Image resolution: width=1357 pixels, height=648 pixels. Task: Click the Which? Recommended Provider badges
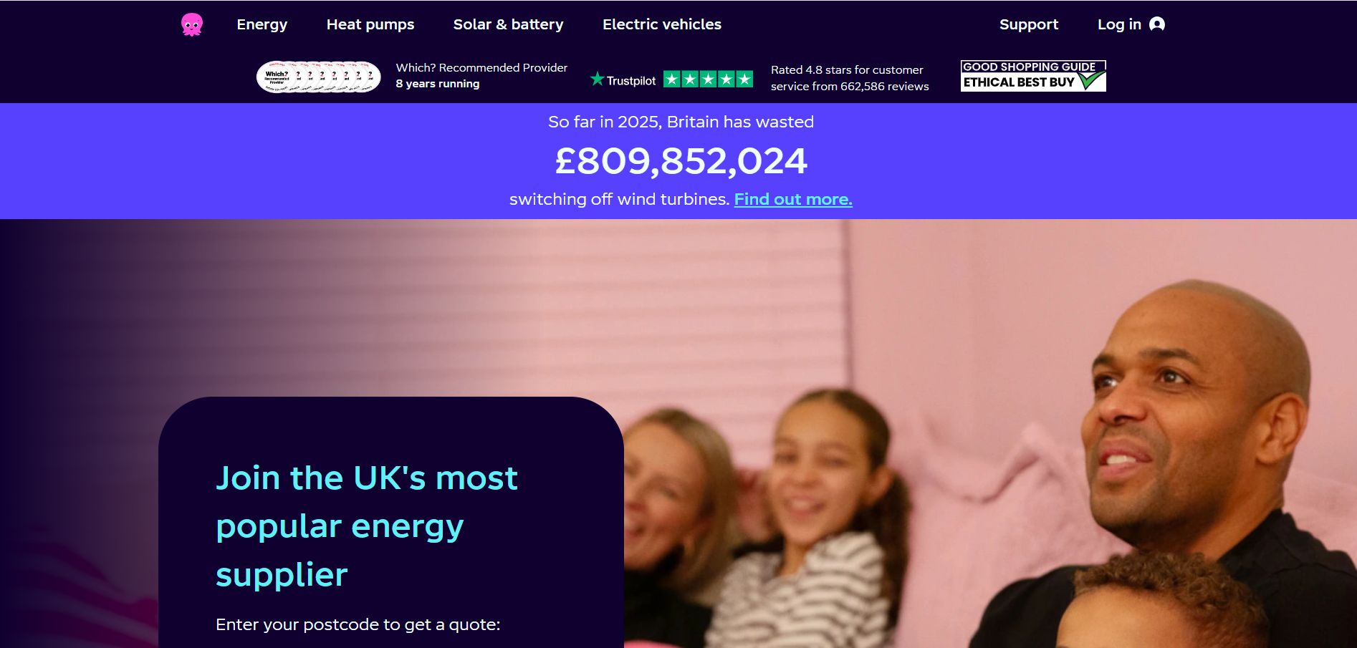click(319, 77)
